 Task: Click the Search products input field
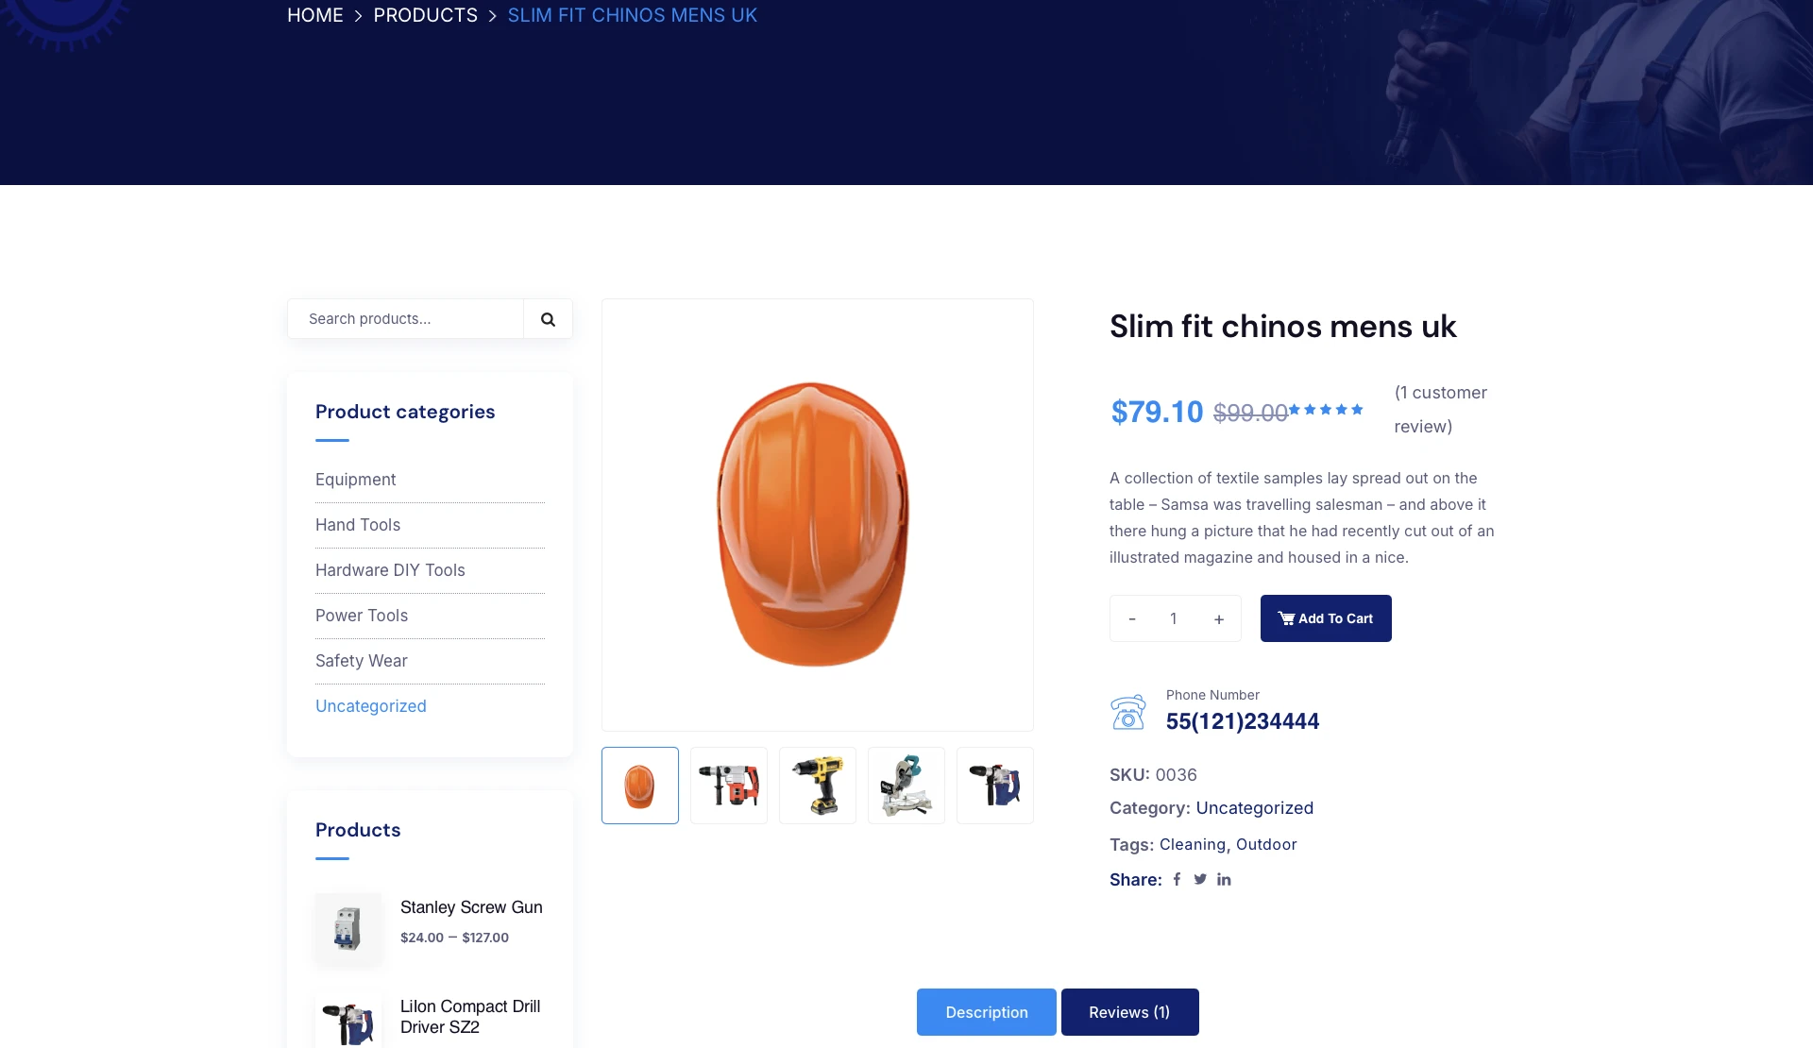(x=406, y=319)
